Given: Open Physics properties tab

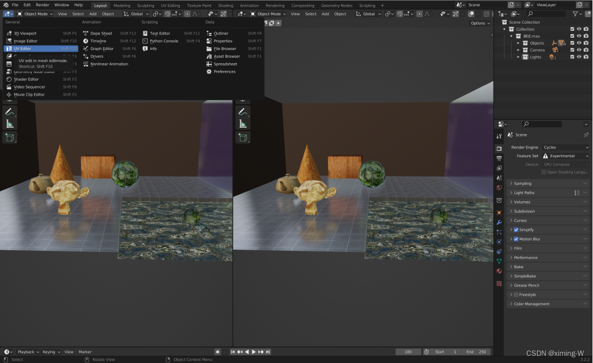Looking at the screenshot, I should point(499,241).
